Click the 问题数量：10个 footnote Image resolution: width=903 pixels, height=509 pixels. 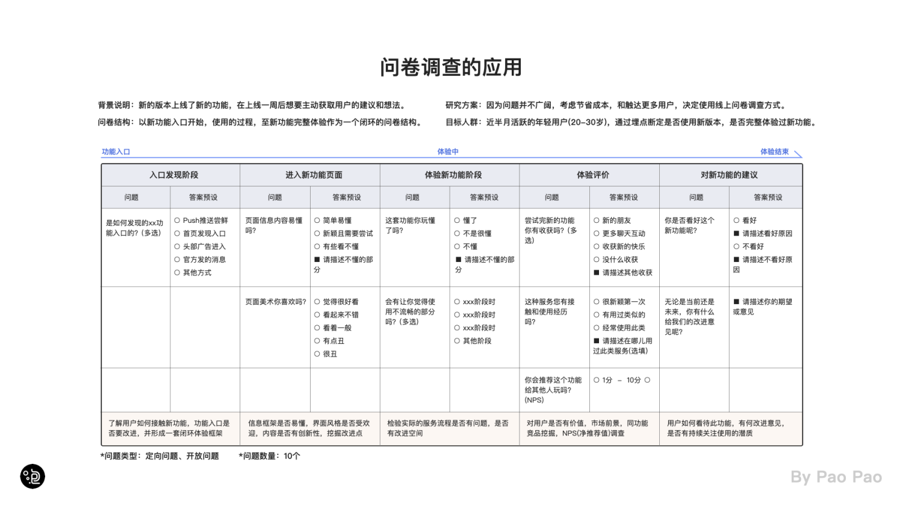[270, 456]
